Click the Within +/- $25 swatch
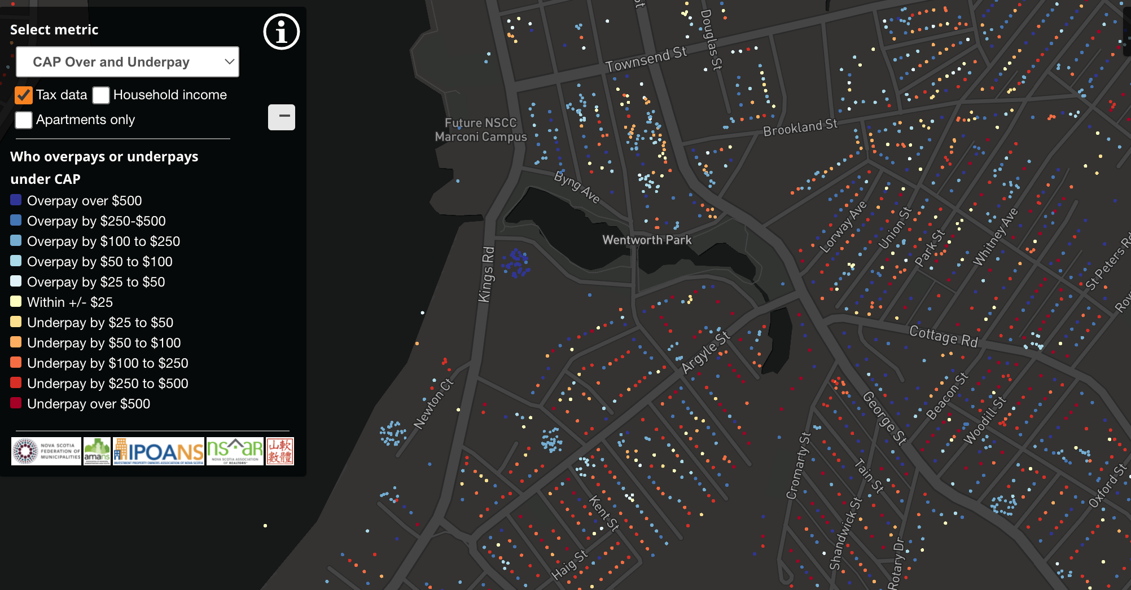Image resolution: width=1131 pixels, height=590 pixels. point(16,301)
